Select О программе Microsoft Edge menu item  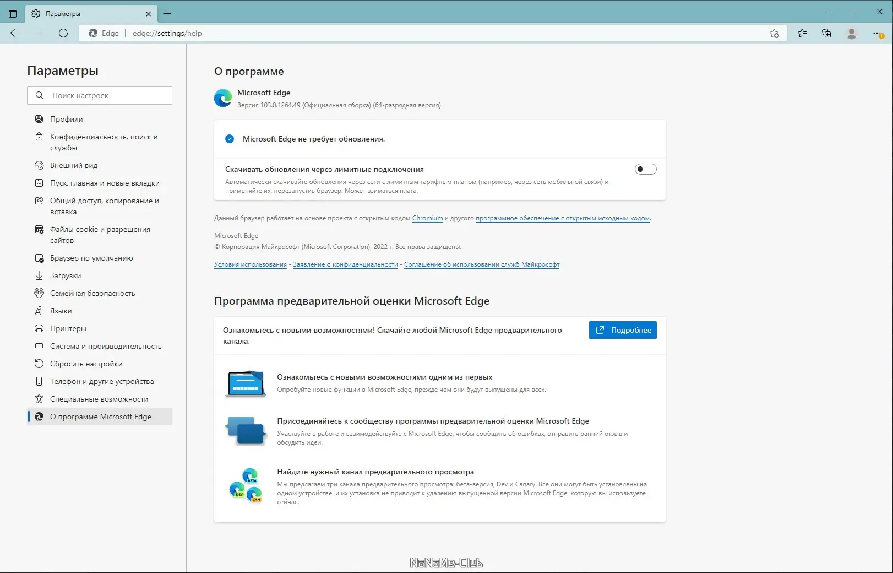[100, 417]
